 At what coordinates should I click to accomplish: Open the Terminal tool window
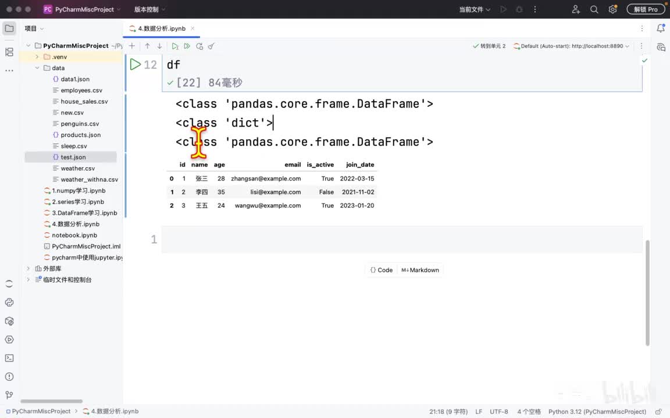click(9, 358)
